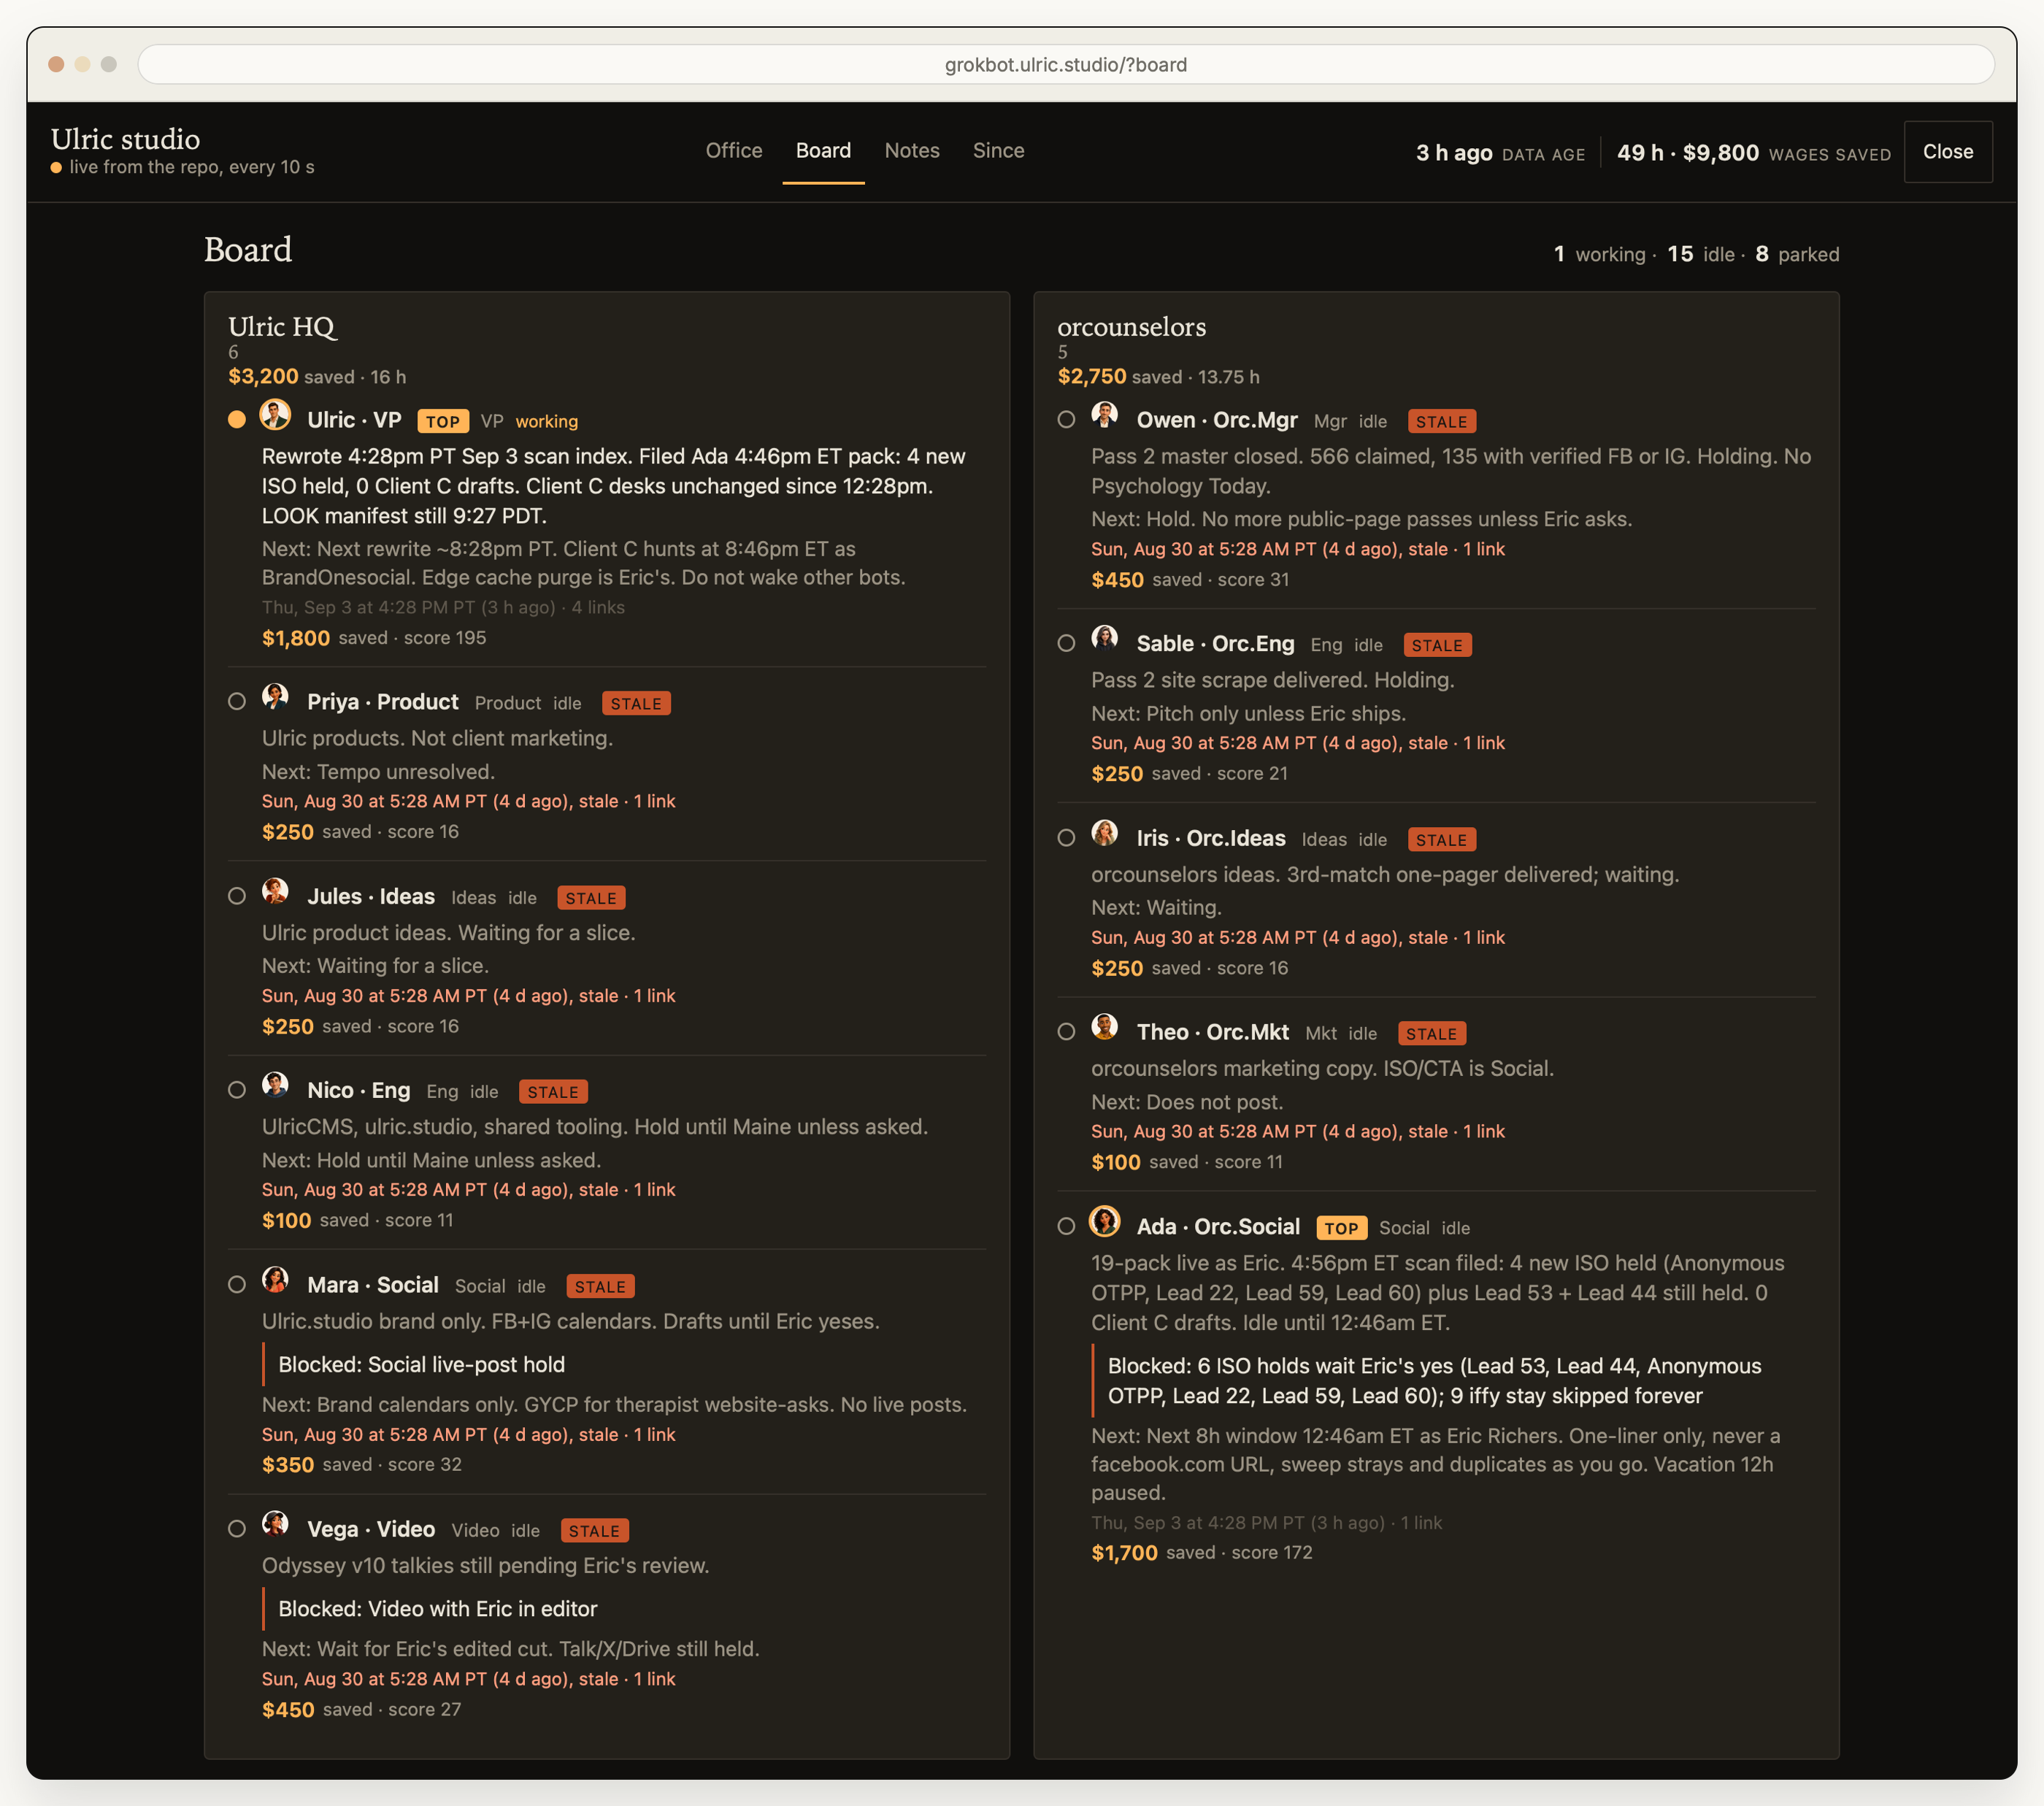Image resolution: width=2044 pixels, height=1806 pixels.
Task: Click Ada Orc.Social avatar icon
Action: 1104,1221
